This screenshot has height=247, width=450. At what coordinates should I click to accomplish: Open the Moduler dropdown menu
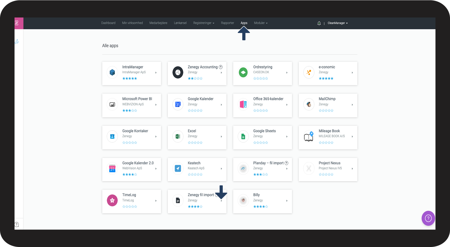point(261,23)
